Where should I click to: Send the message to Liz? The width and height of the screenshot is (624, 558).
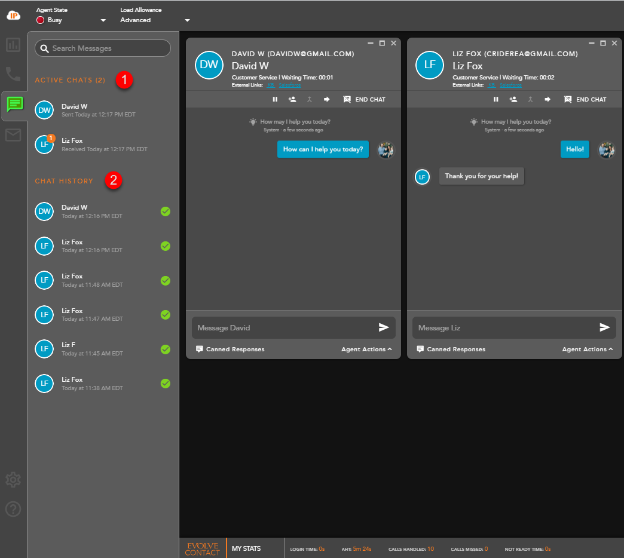coord(604,327)
